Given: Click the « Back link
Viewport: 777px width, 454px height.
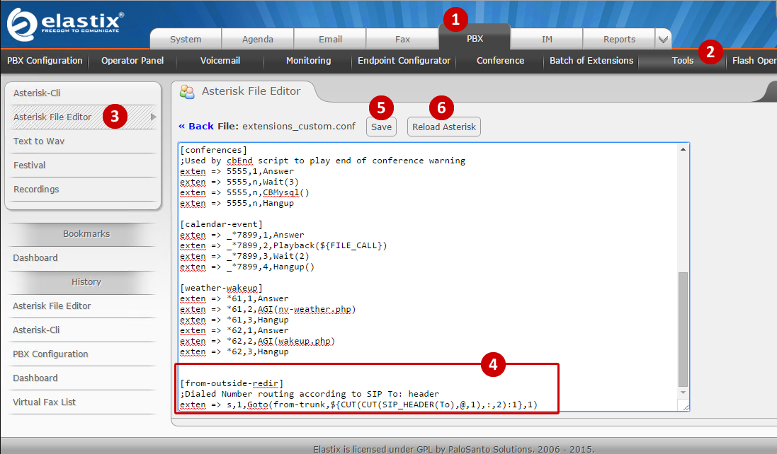Looking at the screenshot, I should [196, 126].
